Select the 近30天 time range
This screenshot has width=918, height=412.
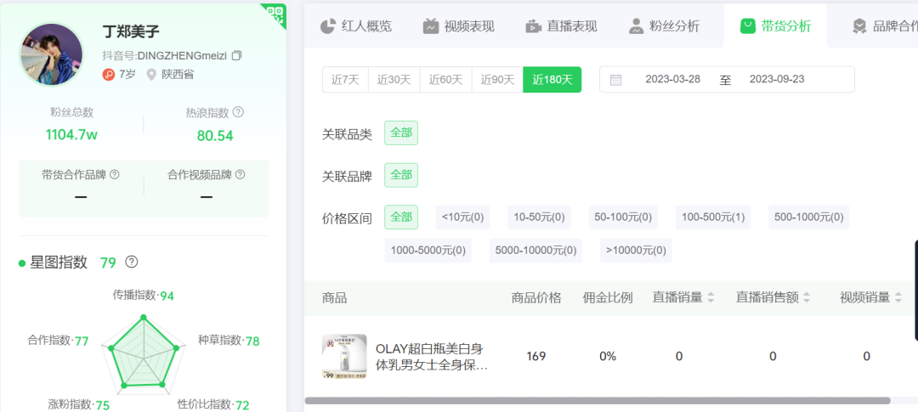pyautogui.click(x=394, y=80)
